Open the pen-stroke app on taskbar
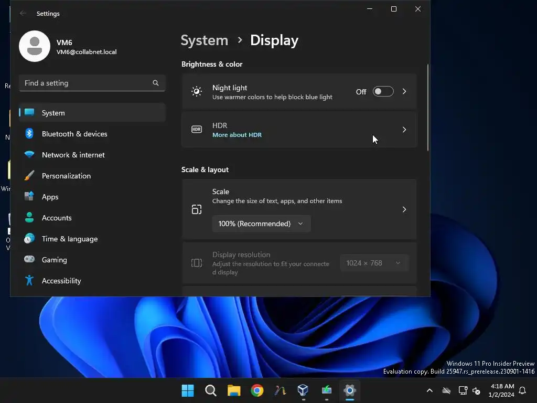The width and height of the screenshot is (537, 403). click(280, 390)
